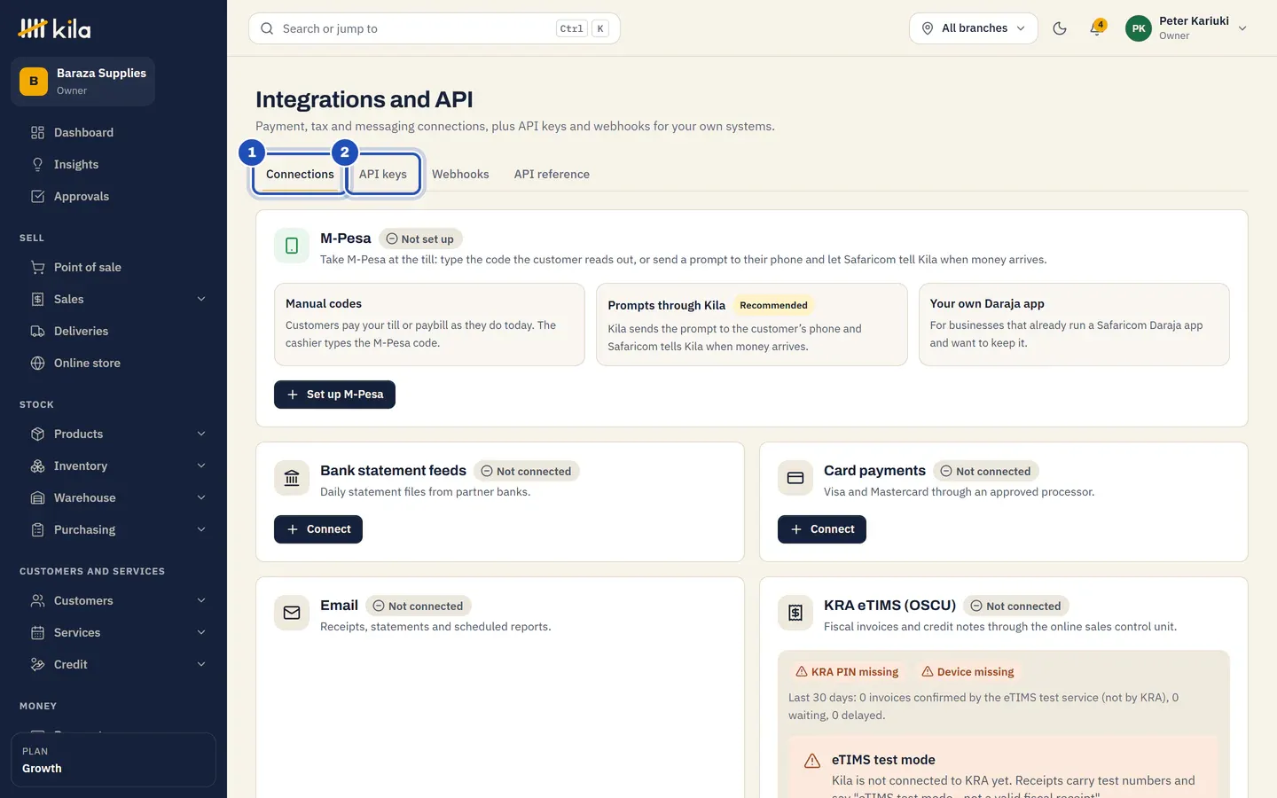1277x798 pixels.
Task: Click the eTIMS test mode heading
Action: point(883,760)
